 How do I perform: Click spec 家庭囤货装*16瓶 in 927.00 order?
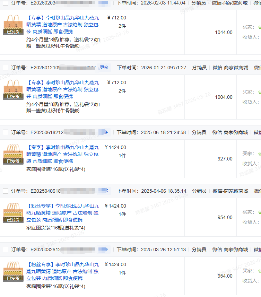(56, 169)
